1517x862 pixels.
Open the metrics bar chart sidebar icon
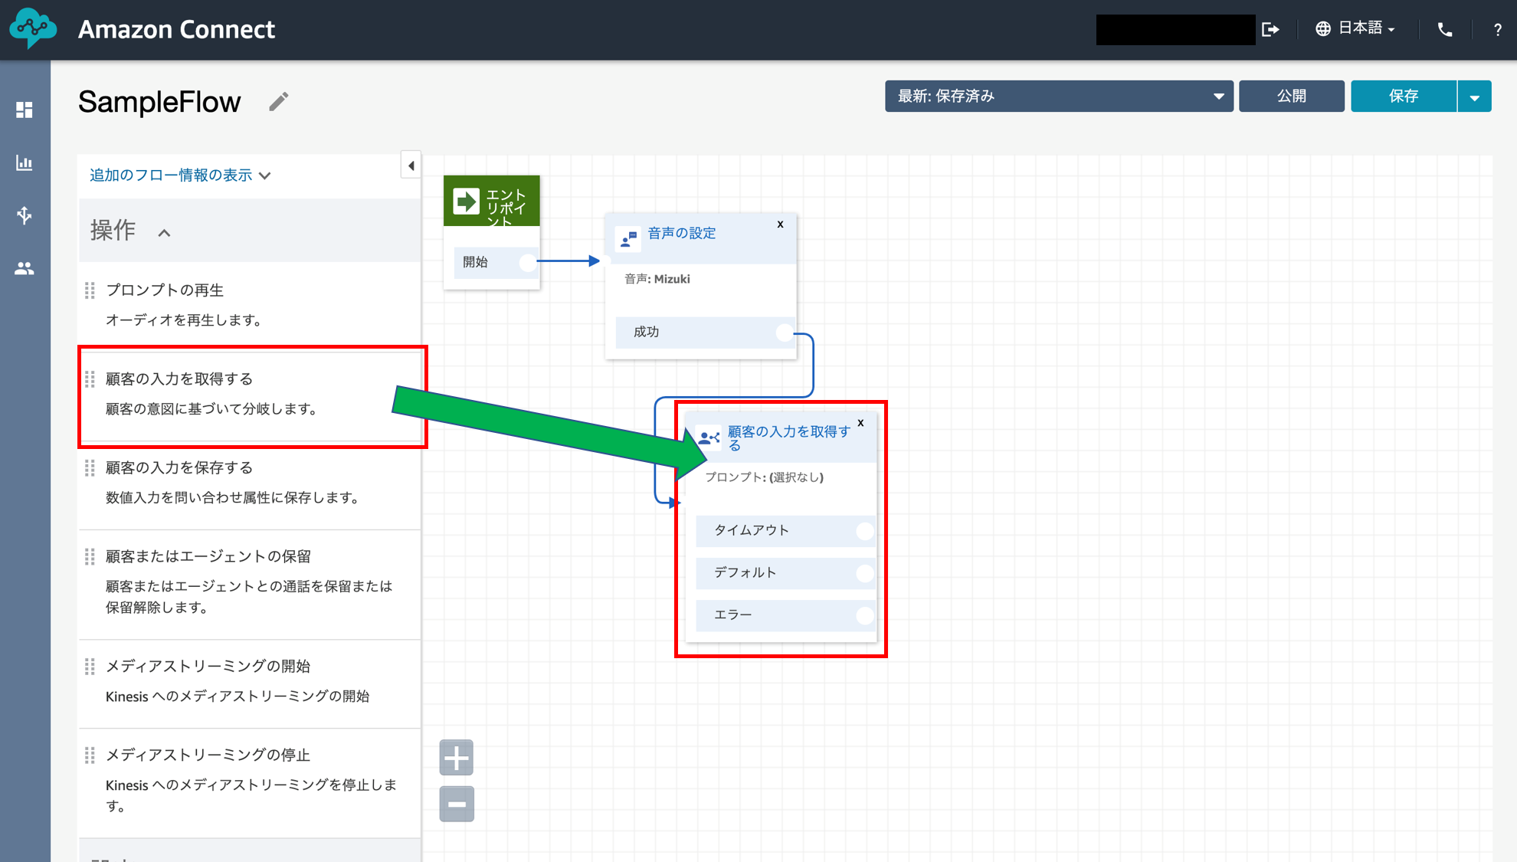click(x=25, y=162)
